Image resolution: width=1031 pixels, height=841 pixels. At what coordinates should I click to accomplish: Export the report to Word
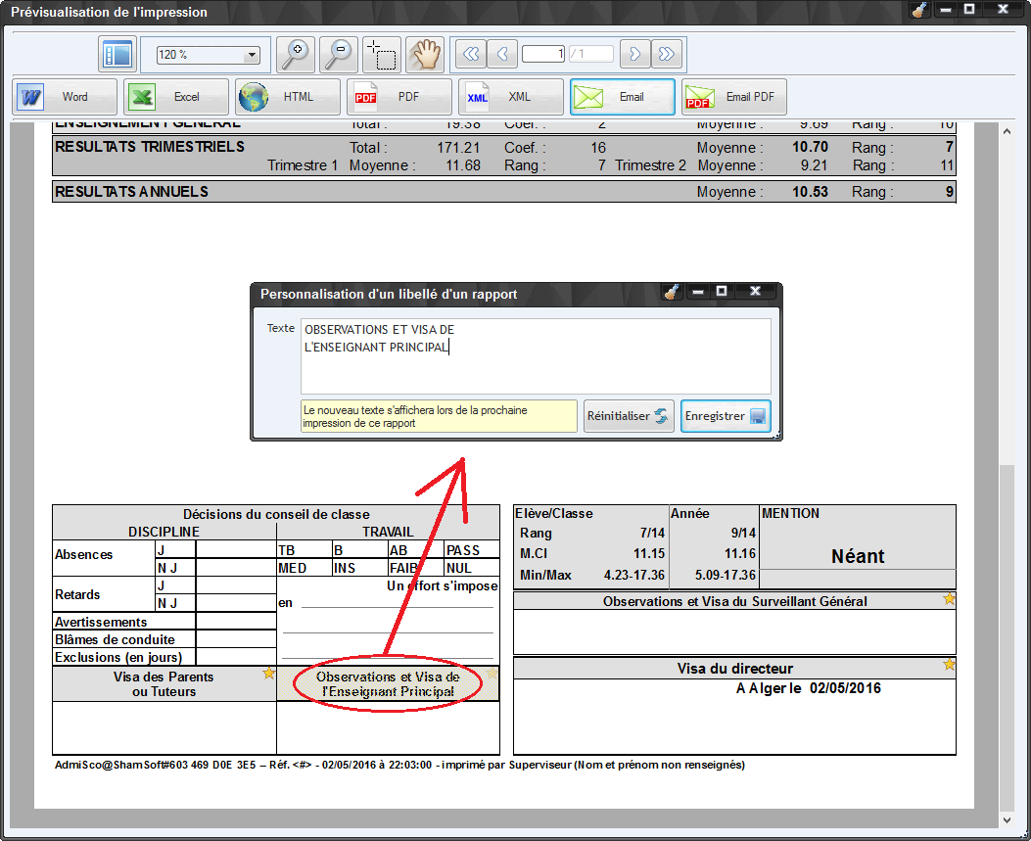click(65, 97)
